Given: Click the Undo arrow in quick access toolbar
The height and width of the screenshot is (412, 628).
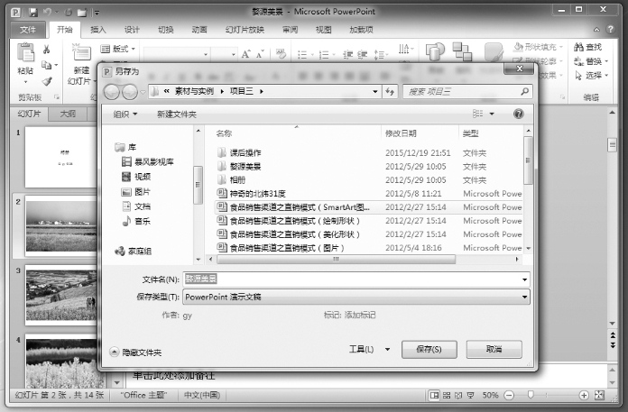Looking at the screenshot, I should (47, 13).
